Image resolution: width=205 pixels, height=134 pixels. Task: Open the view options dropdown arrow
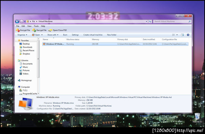click(x=177, y=35)
